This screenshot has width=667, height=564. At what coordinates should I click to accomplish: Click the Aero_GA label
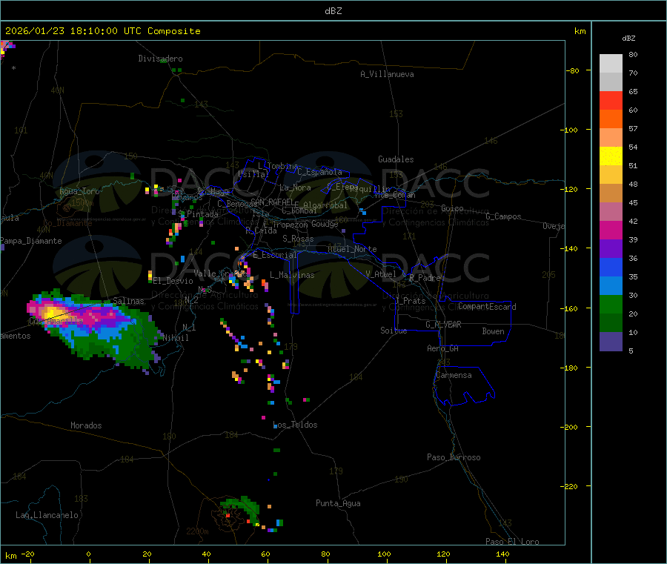point(442,348)
